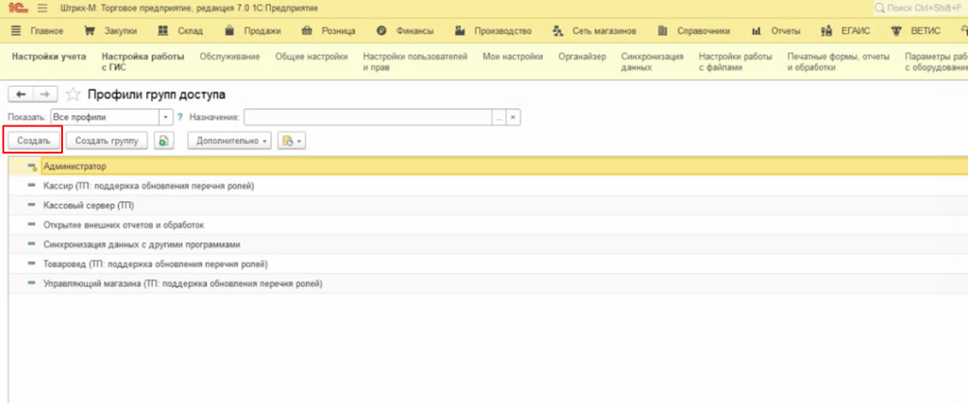Click the copy profile icon button
968x403 pixels.
[164, 141]
